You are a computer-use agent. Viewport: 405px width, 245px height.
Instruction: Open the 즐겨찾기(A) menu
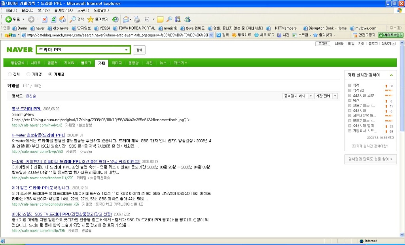(63, 10)
